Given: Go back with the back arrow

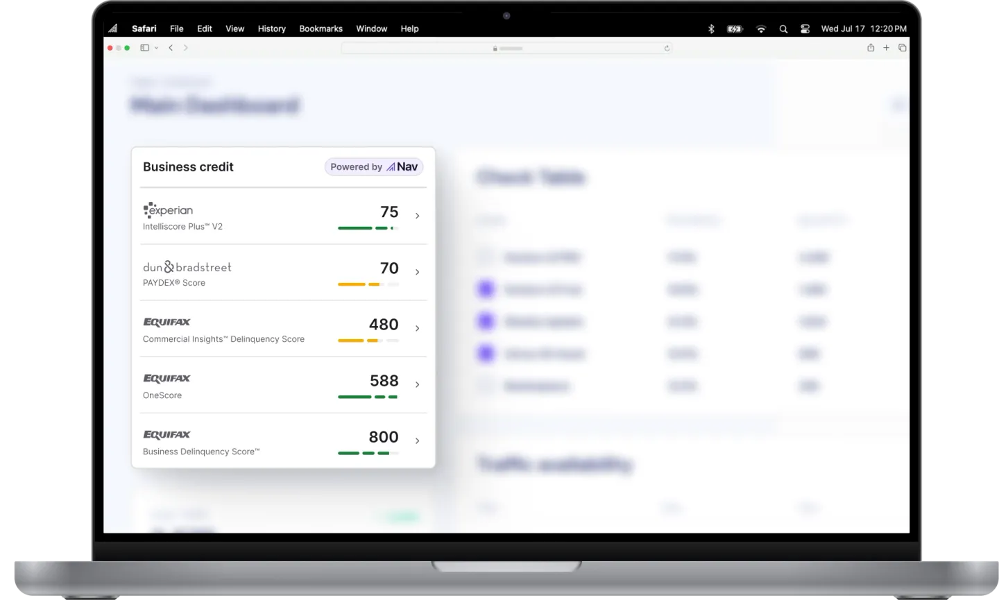Looking at the screenshot, I should (x=171, y=48).
